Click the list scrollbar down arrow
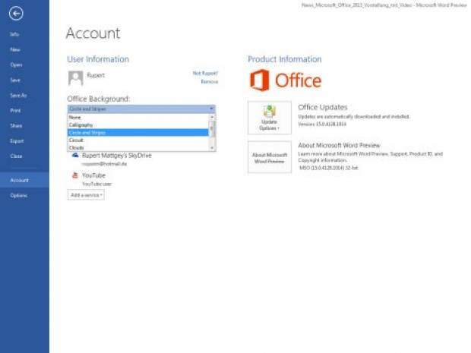Screen dimensions: 471x353 [212, 148]
